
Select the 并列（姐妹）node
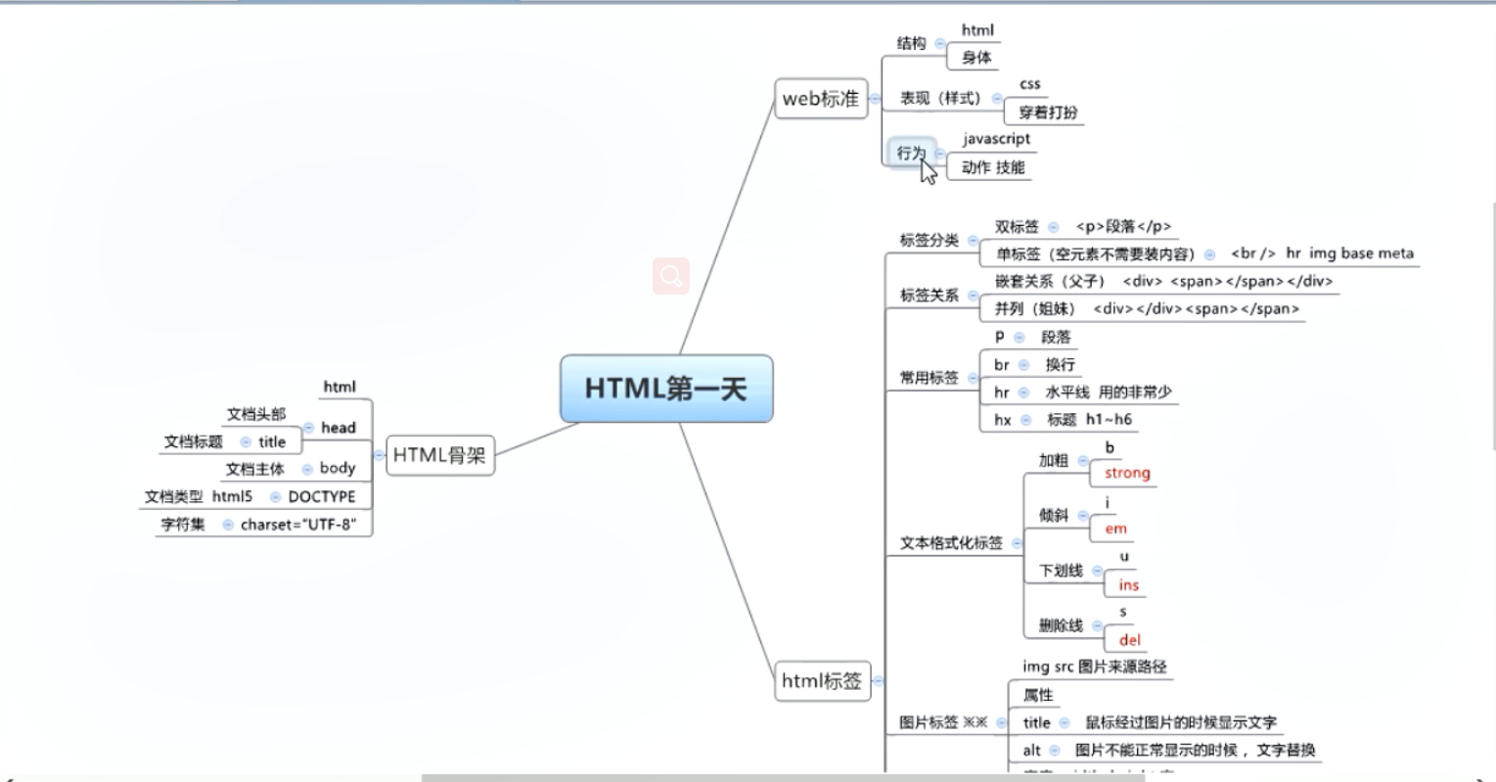point(1035,308)
